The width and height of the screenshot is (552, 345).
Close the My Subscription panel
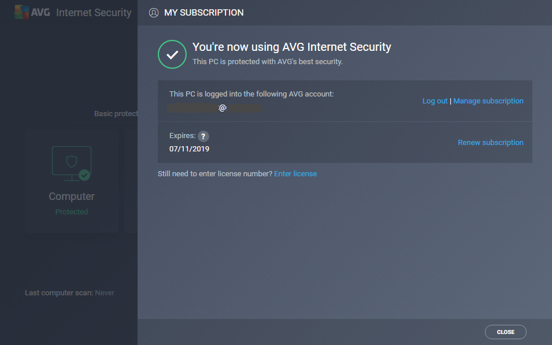pyautogui.click(x=506, y=332)
